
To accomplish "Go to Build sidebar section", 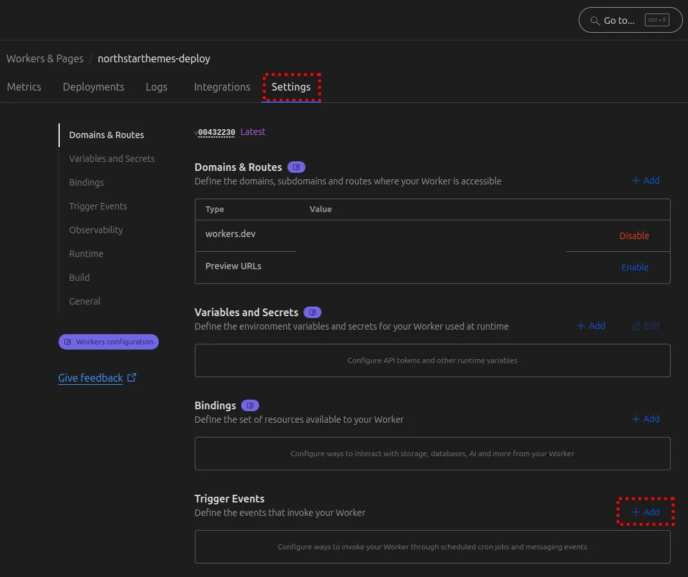I will point(80,278).
